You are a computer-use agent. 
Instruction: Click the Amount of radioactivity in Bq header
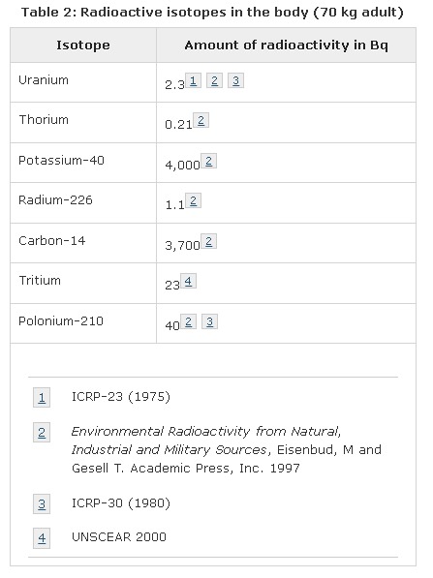[x=286, y=45]
